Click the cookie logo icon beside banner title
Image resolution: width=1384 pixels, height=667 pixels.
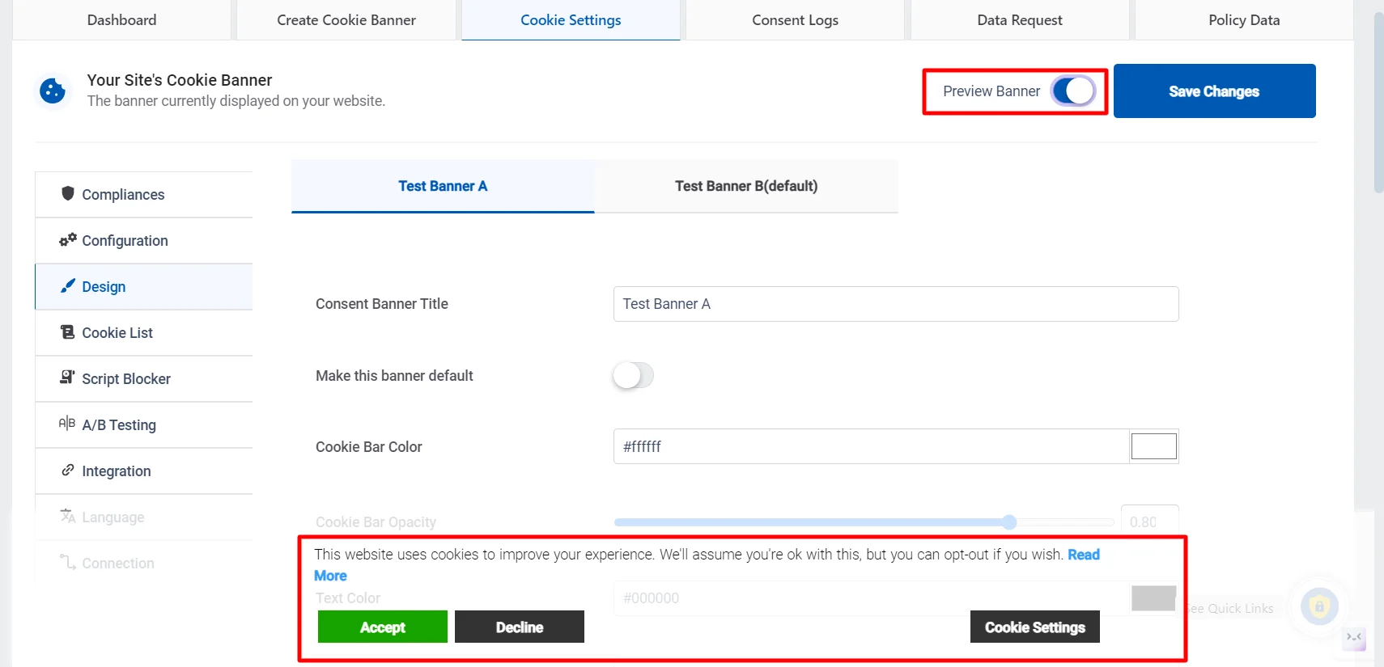pos(53,91)
